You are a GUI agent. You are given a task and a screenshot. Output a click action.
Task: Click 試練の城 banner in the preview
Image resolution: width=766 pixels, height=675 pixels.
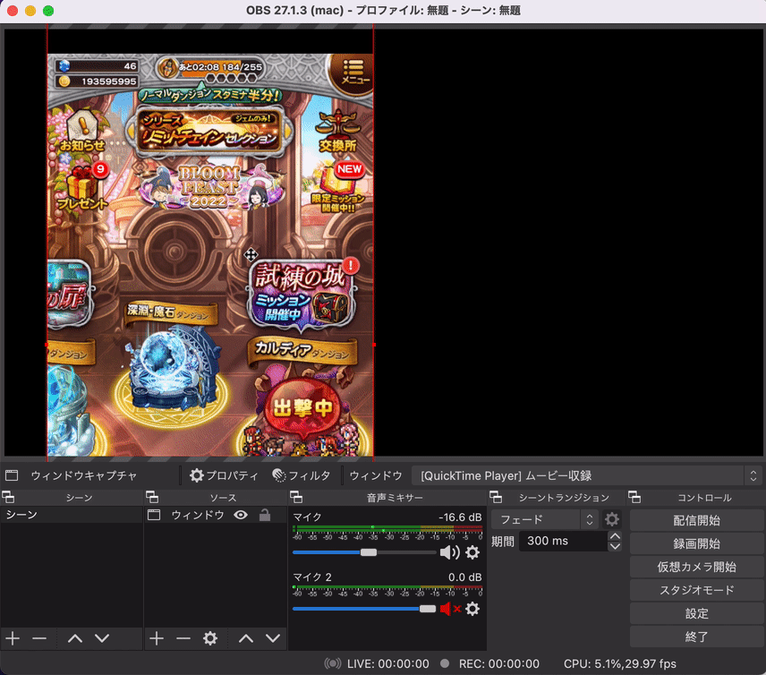click(302, 294)
